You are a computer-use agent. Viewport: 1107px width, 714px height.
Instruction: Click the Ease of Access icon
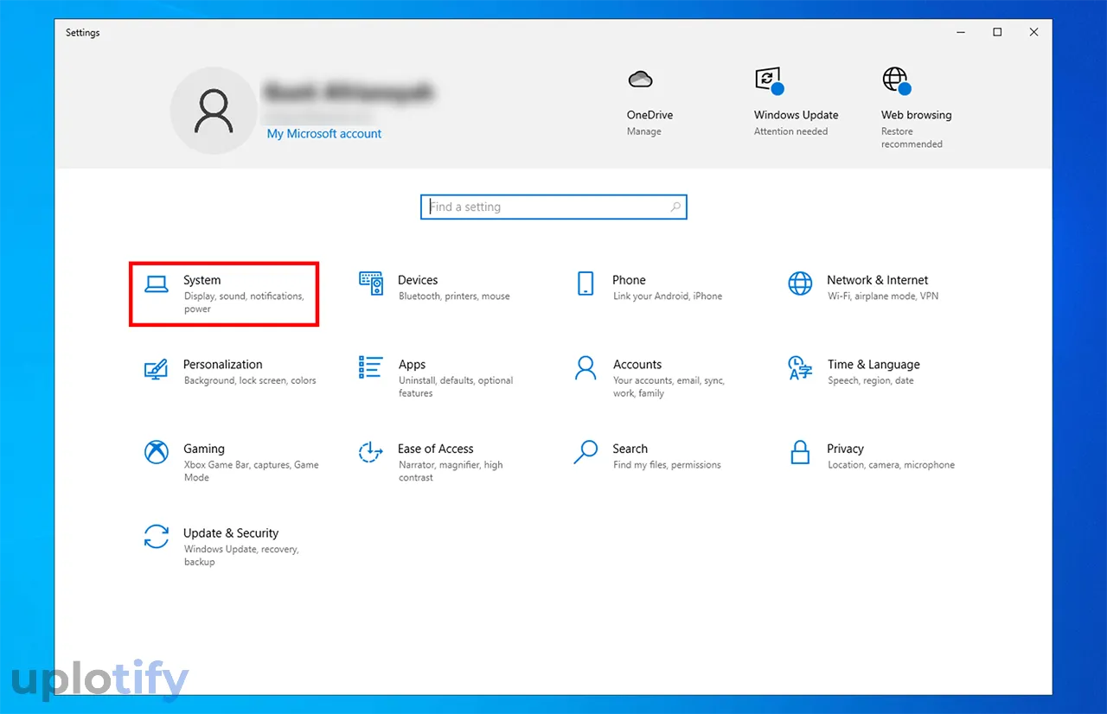tap(370, 452)
